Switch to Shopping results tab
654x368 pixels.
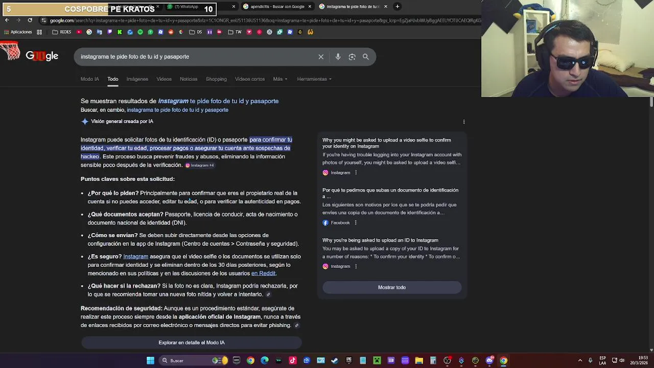(216, 79)
